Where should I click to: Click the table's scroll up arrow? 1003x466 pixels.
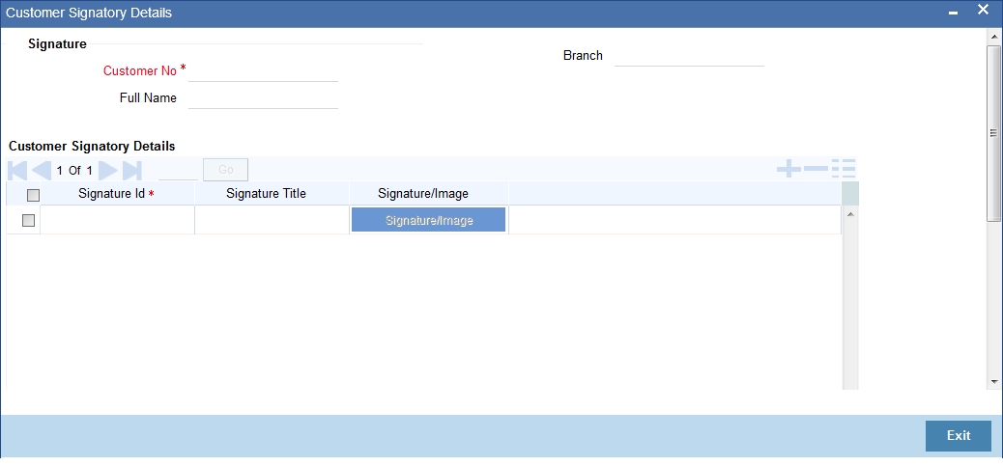click(x=850, y=214)
